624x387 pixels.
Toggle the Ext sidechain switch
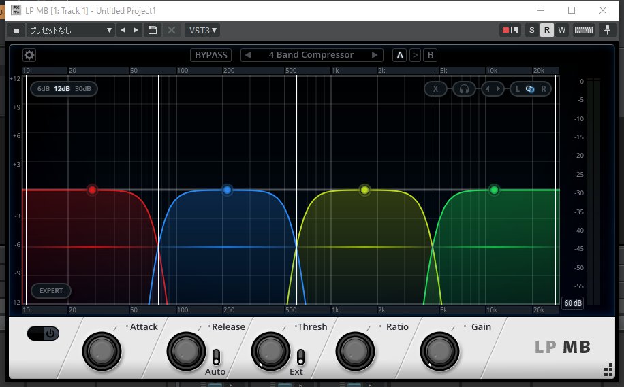(301, 357)
